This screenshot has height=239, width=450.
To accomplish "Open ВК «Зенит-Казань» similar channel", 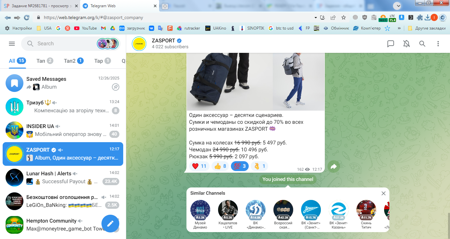I will tap(339, 214).
